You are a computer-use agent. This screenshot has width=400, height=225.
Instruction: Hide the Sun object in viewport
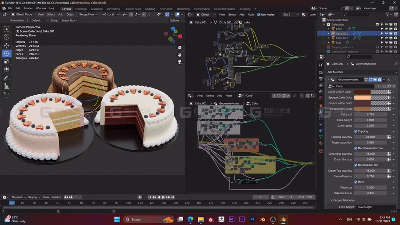click(x=386, y=43)
